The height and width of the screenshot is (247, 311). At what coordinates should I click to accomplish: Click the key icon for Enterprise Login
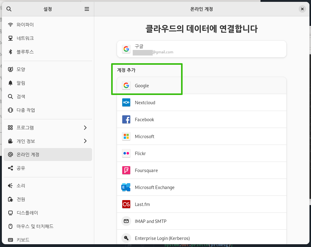pyautogui.click(x=126, y=238)
